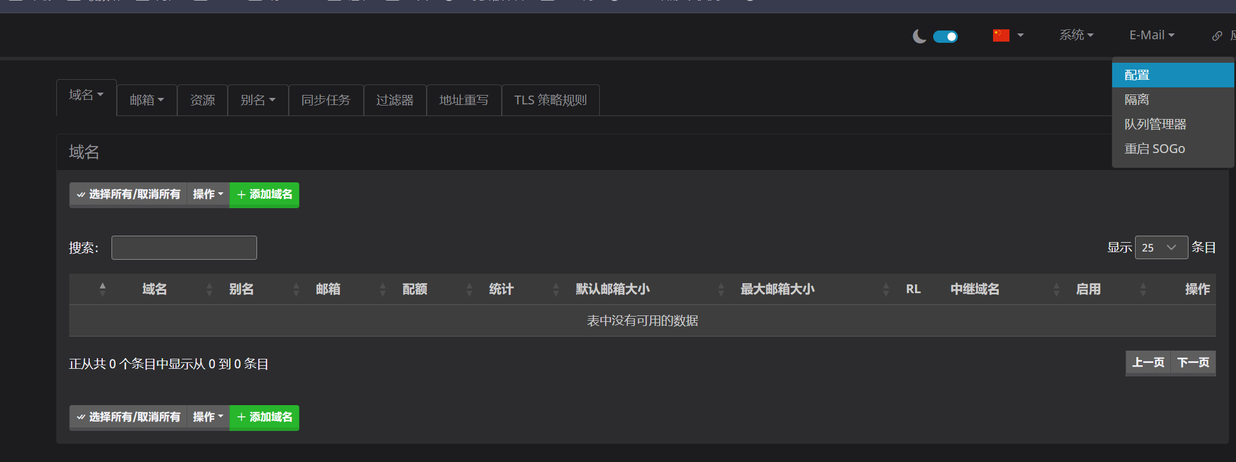Sort by 启用 column arrows

[x=1143, y=289]
